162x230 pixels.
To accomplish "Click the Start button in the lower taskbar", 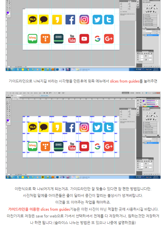I will point(8,177).
